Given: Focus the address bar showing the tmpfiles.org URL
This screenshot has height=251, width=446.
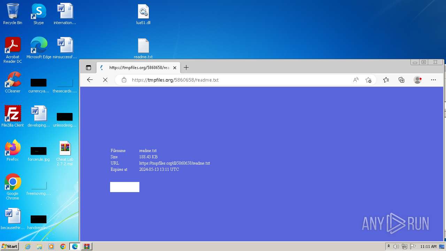Looking at the screenshot, I should [240, 80].
